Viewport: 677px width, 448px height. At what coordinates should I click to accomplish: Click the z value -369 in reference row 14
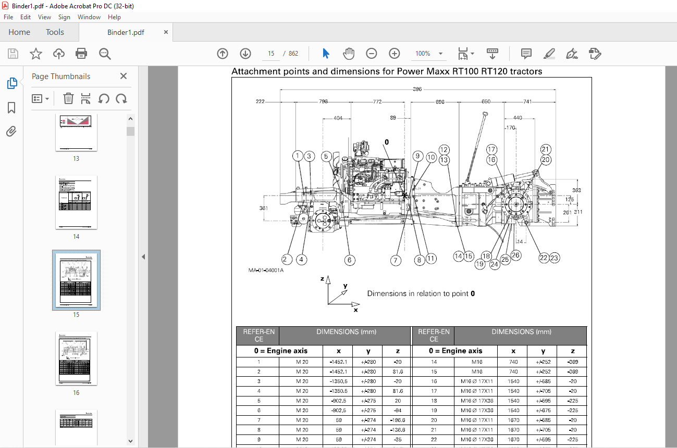pos(572,362)
